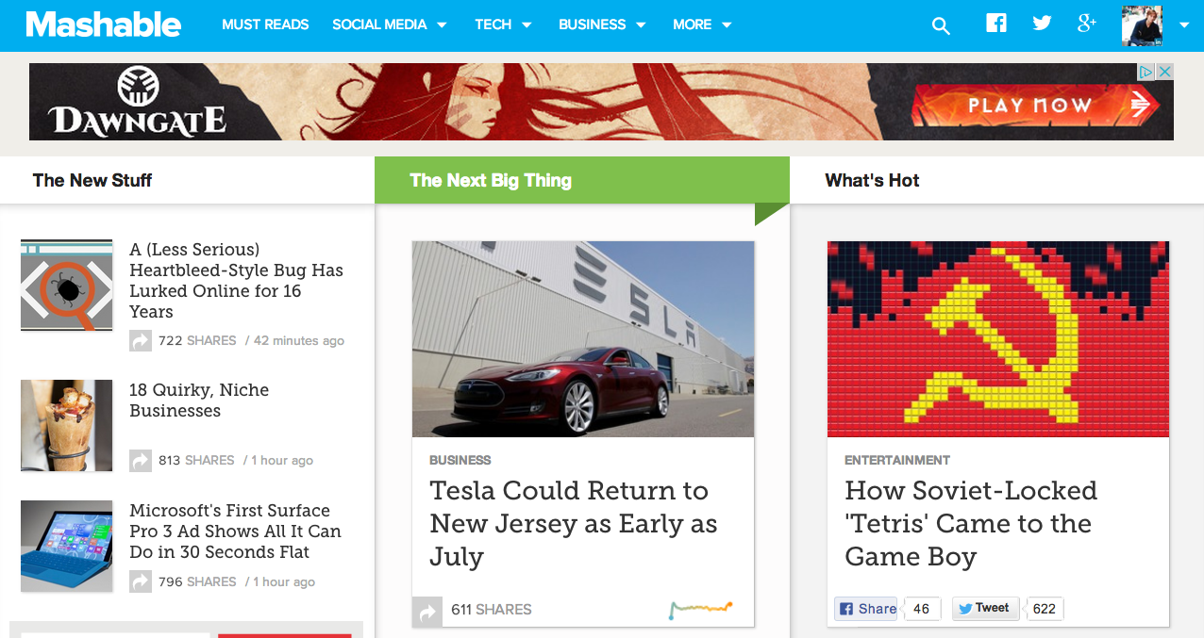Open the Google Plus icon in header
The width and height of the screenshot is (1204, 638).
[x=1087, y=23]
